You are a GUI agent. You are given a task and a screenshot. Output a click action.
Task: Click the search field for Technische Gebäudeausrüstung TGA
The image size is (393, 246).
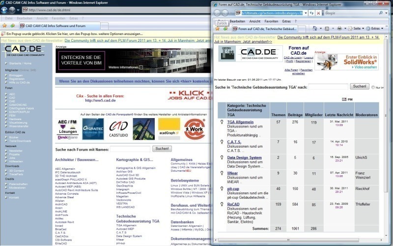click(x=328, y=87)
